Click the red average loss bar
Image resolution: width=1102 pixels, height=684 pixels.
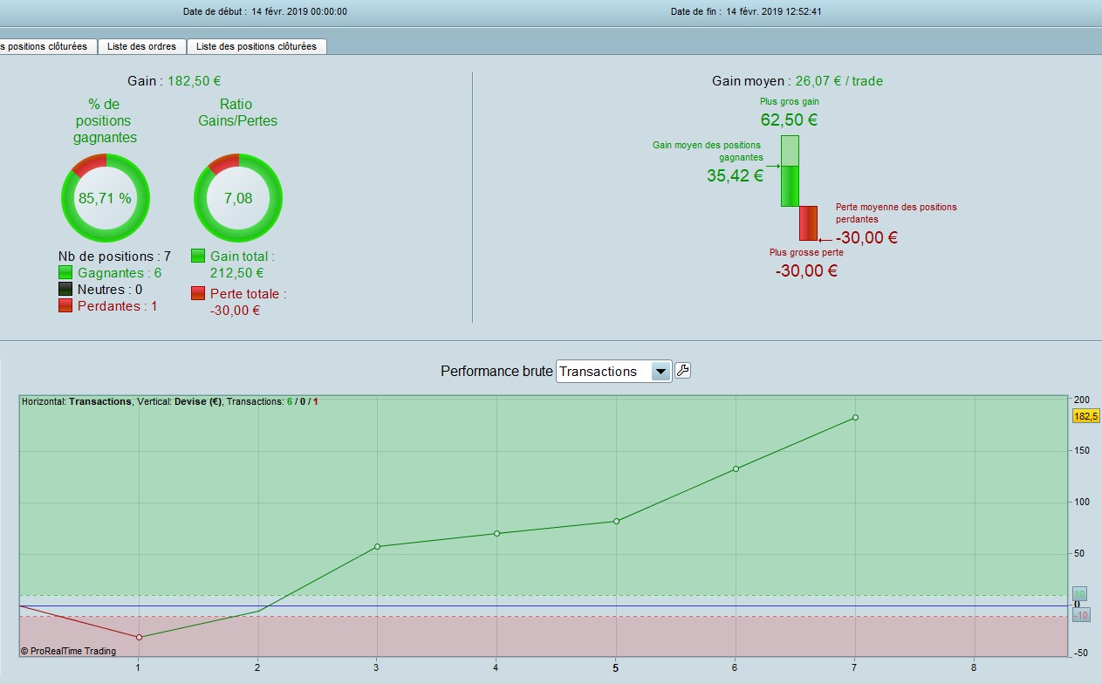click(x=809, y=223)
